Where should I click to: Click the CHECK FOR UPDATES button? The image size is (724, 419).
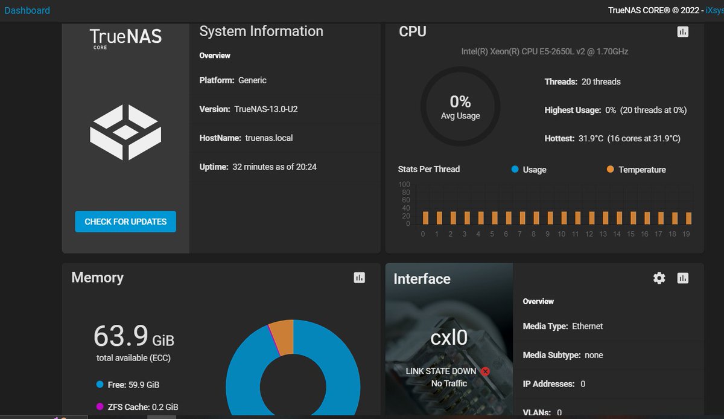pos(125,222)
